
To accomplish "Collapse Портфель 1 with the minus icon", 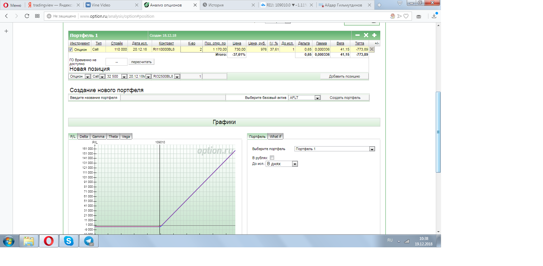I will (357, 35).
